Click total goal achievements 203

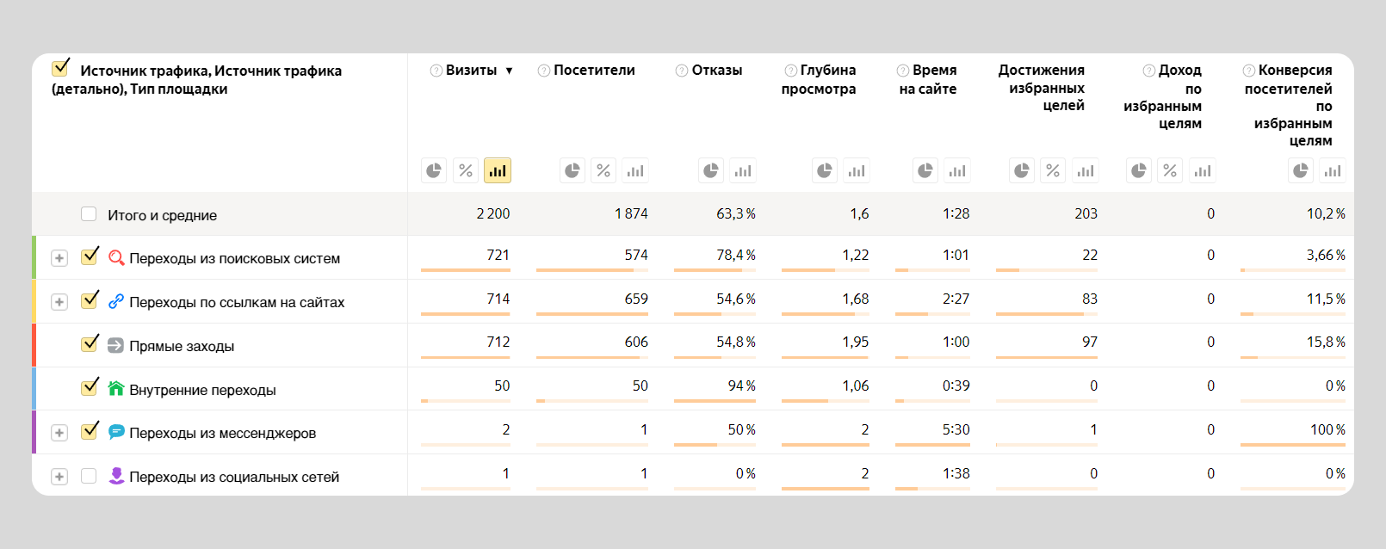click(x=1086, y=213)
